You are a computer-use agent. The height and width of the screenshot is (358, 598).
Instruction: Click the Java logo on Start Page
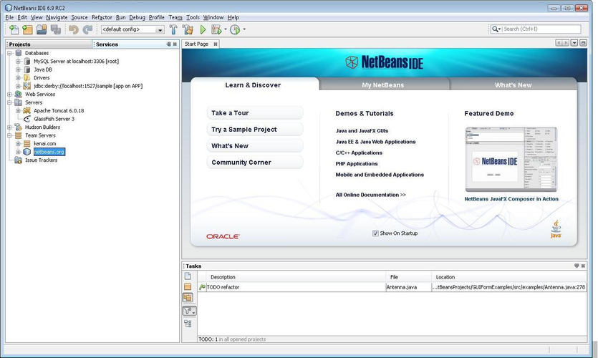point(556,228)
